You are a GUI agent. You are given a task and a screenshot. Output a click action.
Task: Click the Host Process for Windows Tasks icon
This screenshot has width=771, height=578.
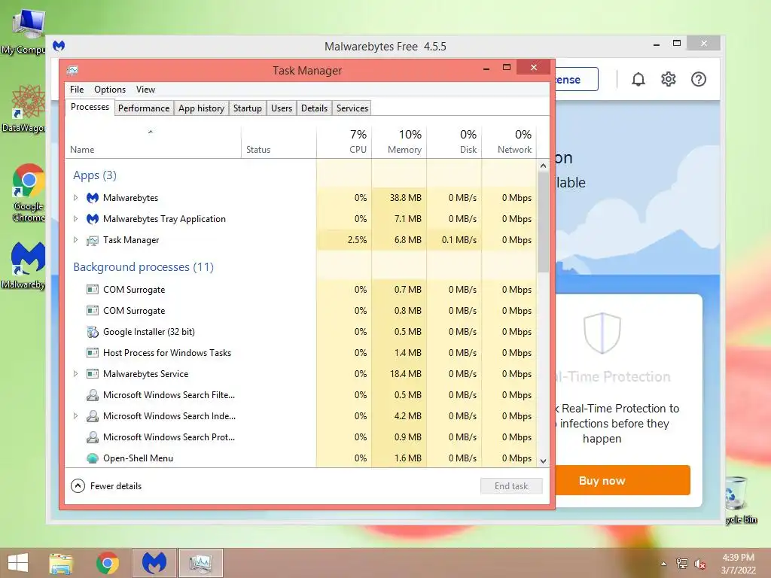93,353
